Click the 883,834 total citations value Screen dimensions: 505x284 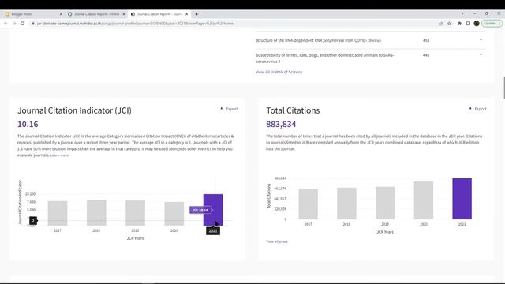281,125
